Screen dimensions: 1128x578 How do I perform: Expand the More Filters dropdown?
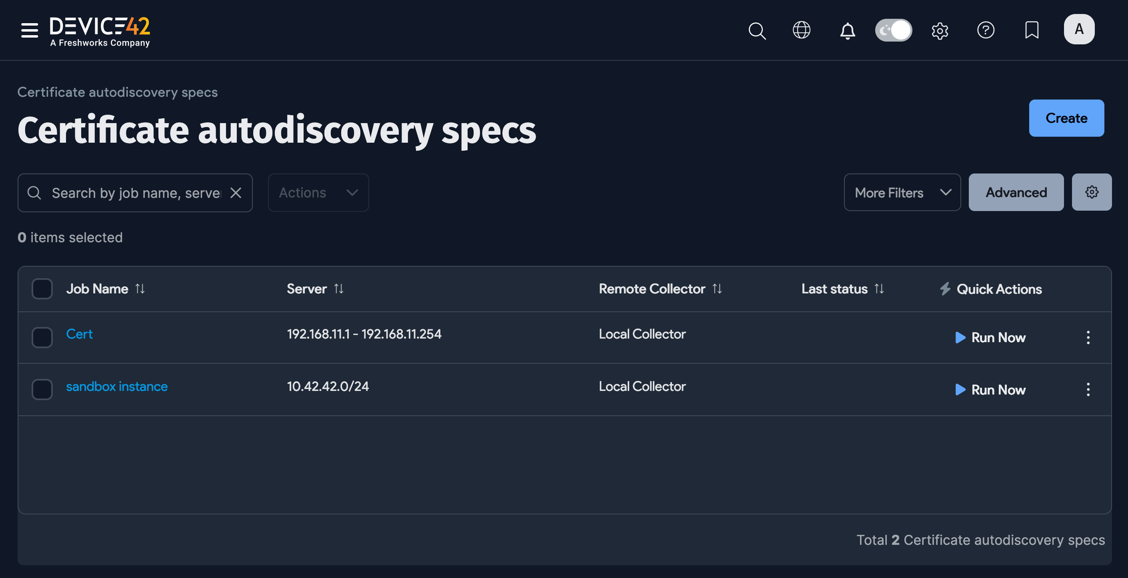pos(902,193)
